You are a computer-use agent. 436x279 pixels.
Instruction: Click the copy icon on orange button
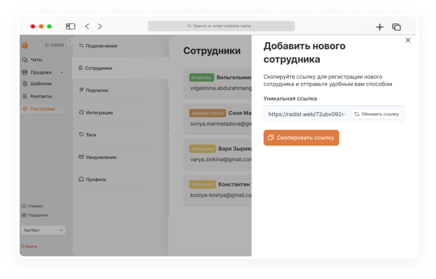(x=271, y=138)
